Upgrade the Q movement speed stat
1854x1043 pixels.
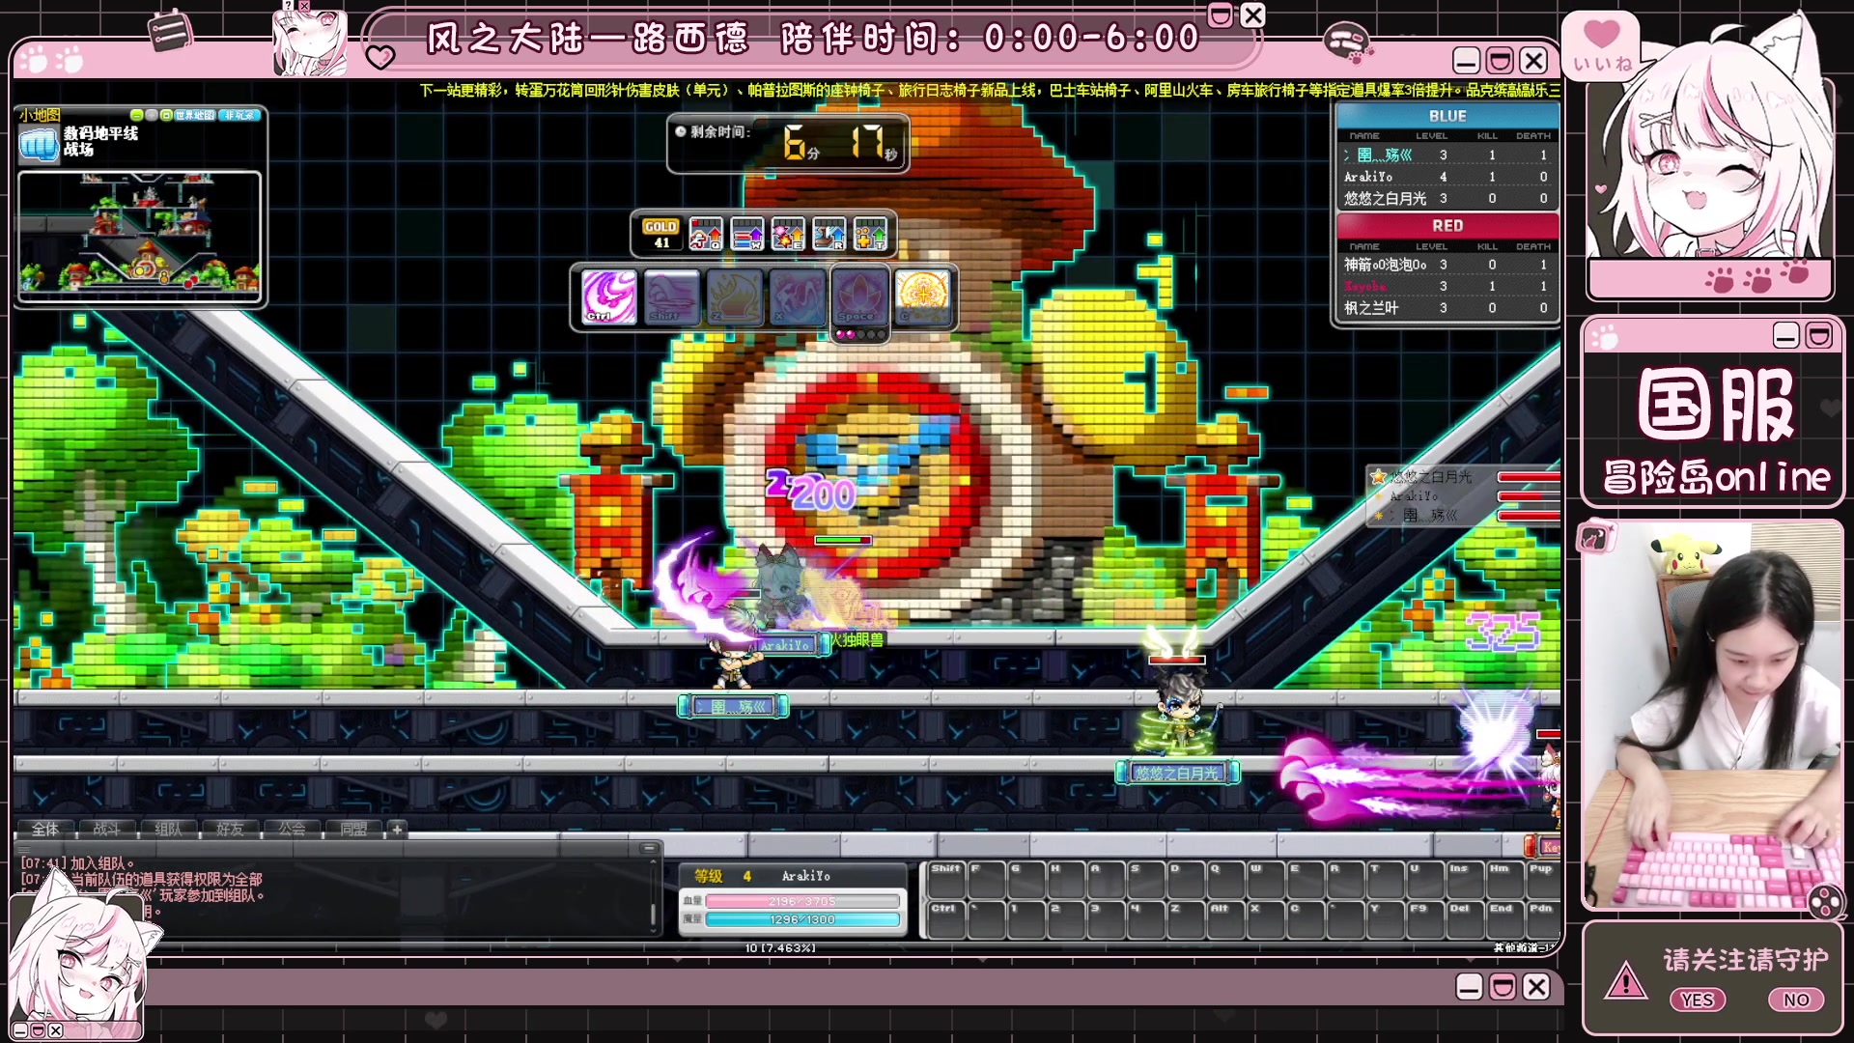click(x=706, y=234)
